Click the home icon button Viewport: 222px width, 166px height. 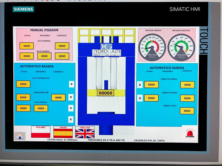pyautogui.click(x=20, y=136)
